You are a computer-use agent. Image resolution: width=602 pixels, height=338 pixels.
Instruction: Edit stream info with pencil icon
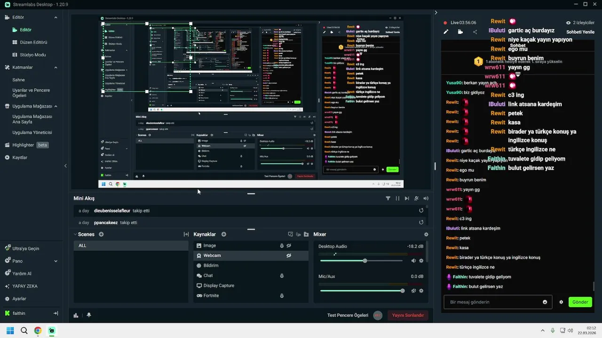[x=446, y=32]
